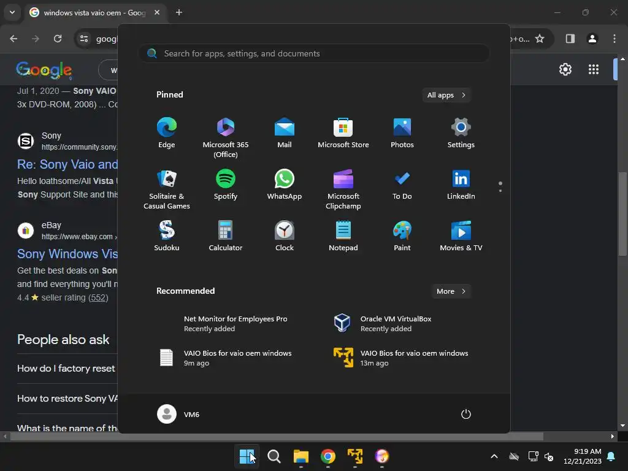
Task: Launch Microsoft 365 (Office) app
Action: pos(226,138)
